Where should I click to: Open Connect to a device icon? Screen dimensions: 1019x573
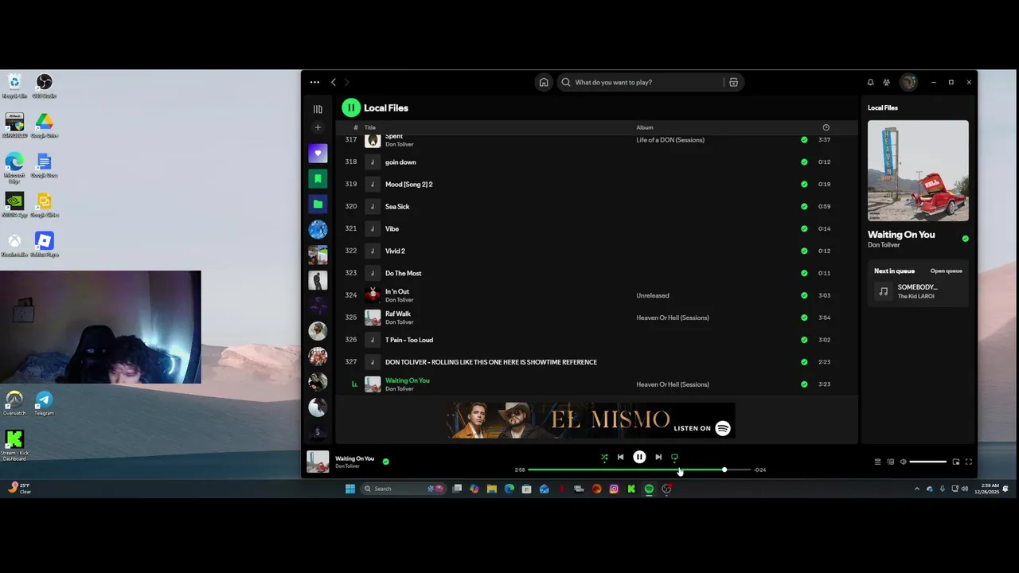point(891,462)
